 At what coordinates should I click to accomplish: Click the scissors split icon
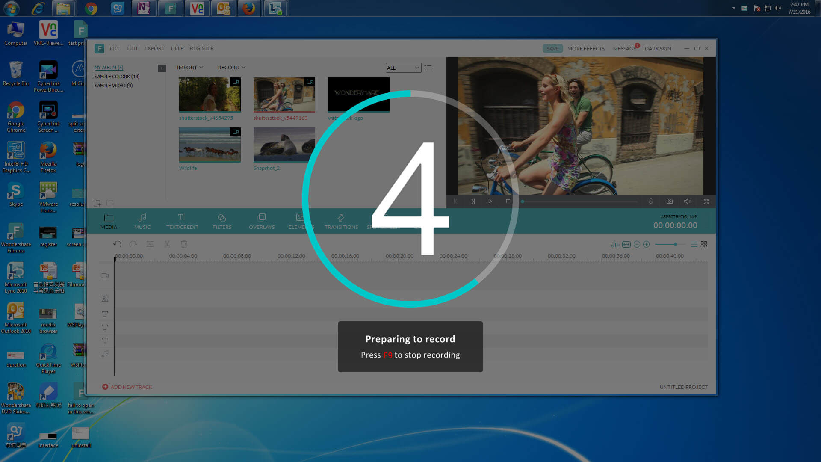(x=167, y=244)
